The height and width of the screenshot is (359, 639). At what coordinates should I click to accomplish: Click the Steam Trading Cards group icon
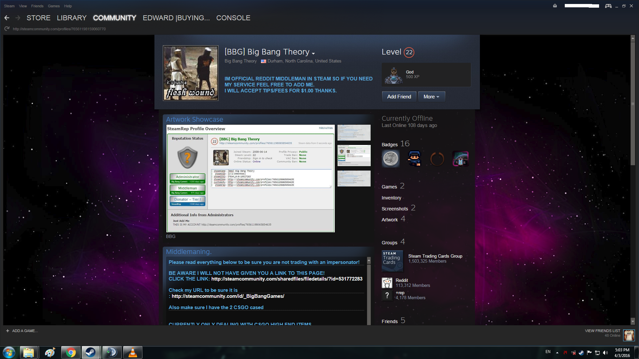(x=392, y=261)
